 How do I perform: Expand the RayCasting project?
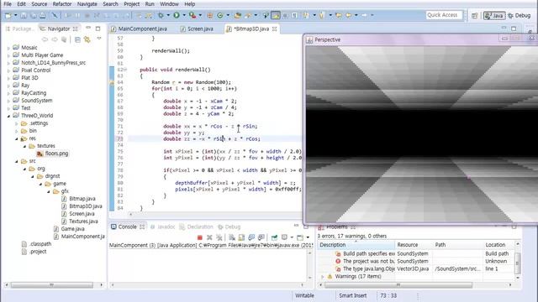click(8, 93)
